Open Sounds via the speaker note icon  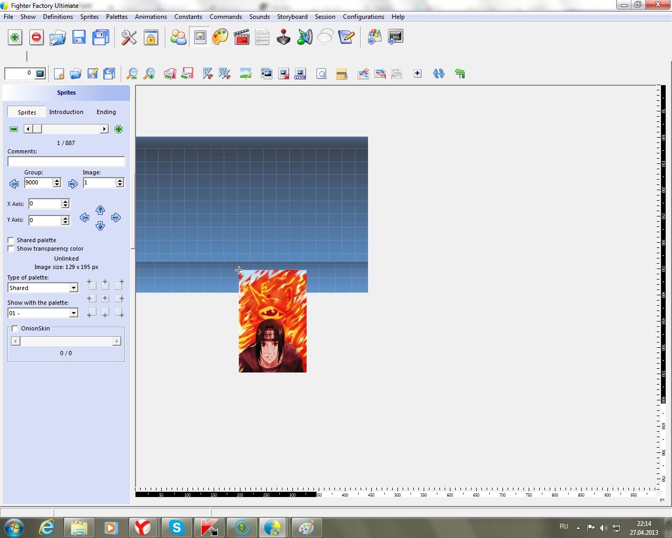[x=304, y=37]
